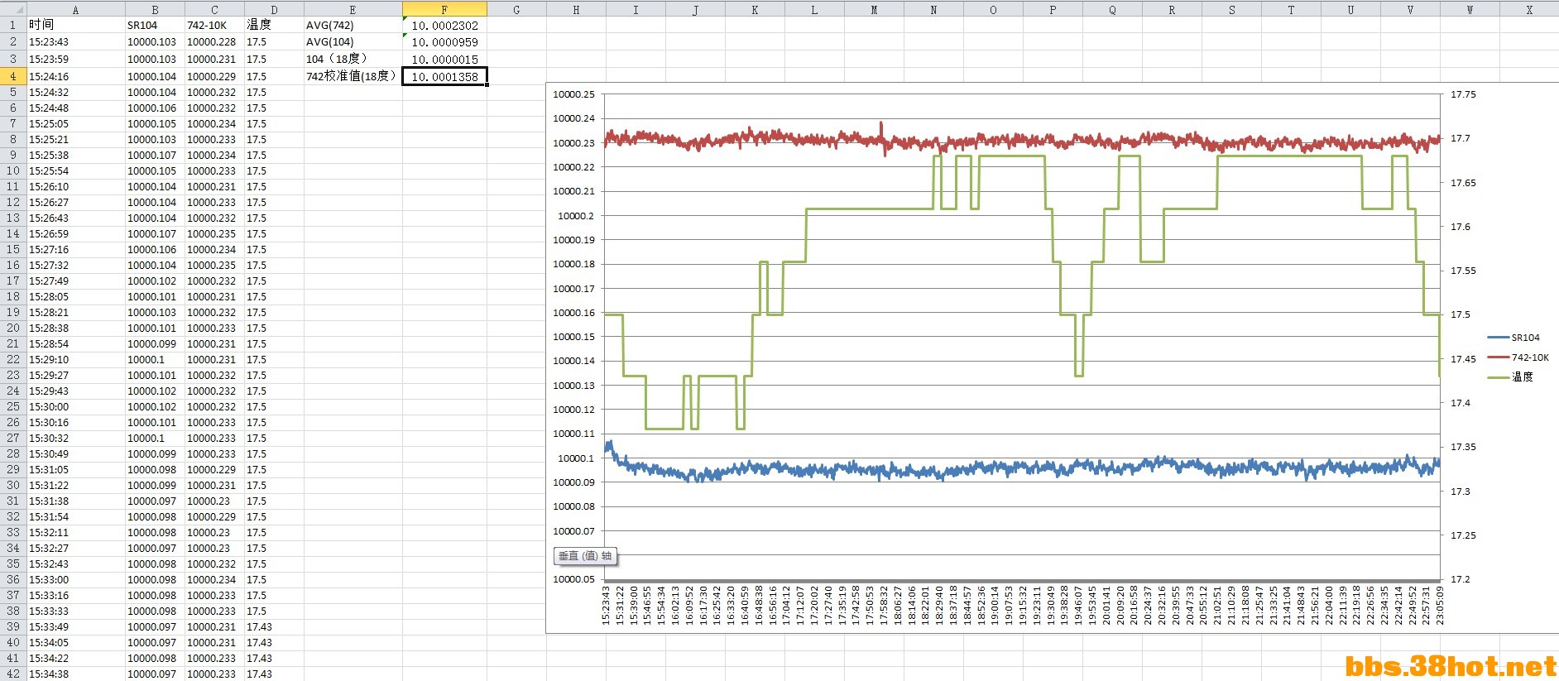Select time cell 15:23:59
The height and width of the screenshot is (681, 1559).
pyautogui.click(x=75, y=59)
